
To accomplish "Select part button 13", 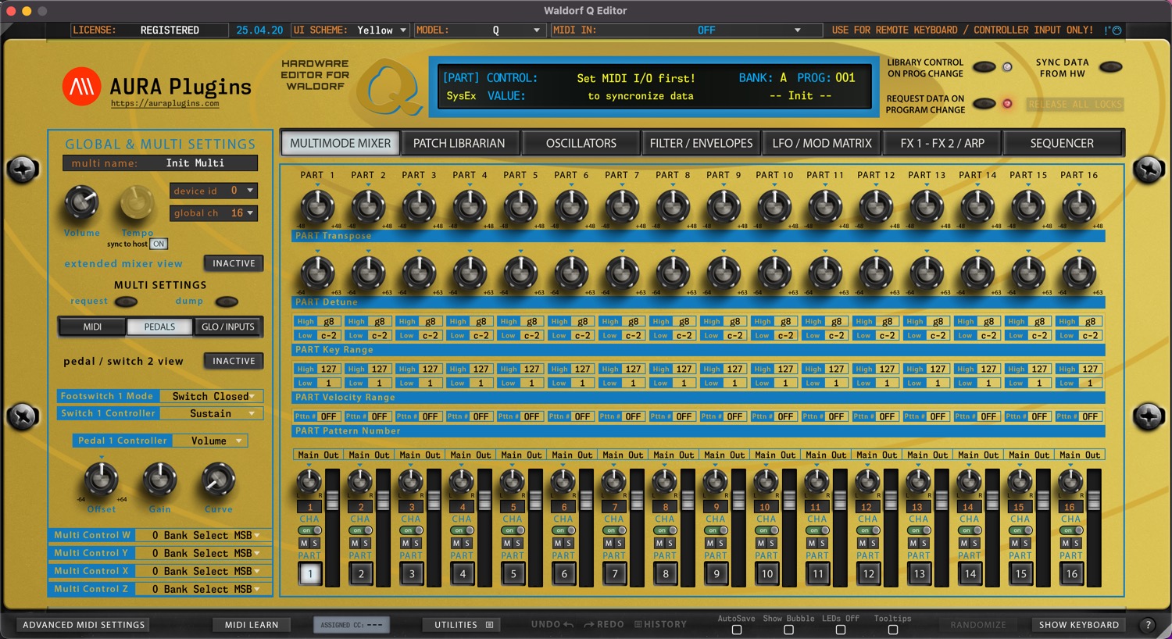I will coord(920,573).
